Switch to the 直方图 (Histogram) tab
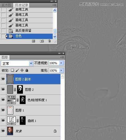This screenshot has width=126, height=140. coord(6,5)
